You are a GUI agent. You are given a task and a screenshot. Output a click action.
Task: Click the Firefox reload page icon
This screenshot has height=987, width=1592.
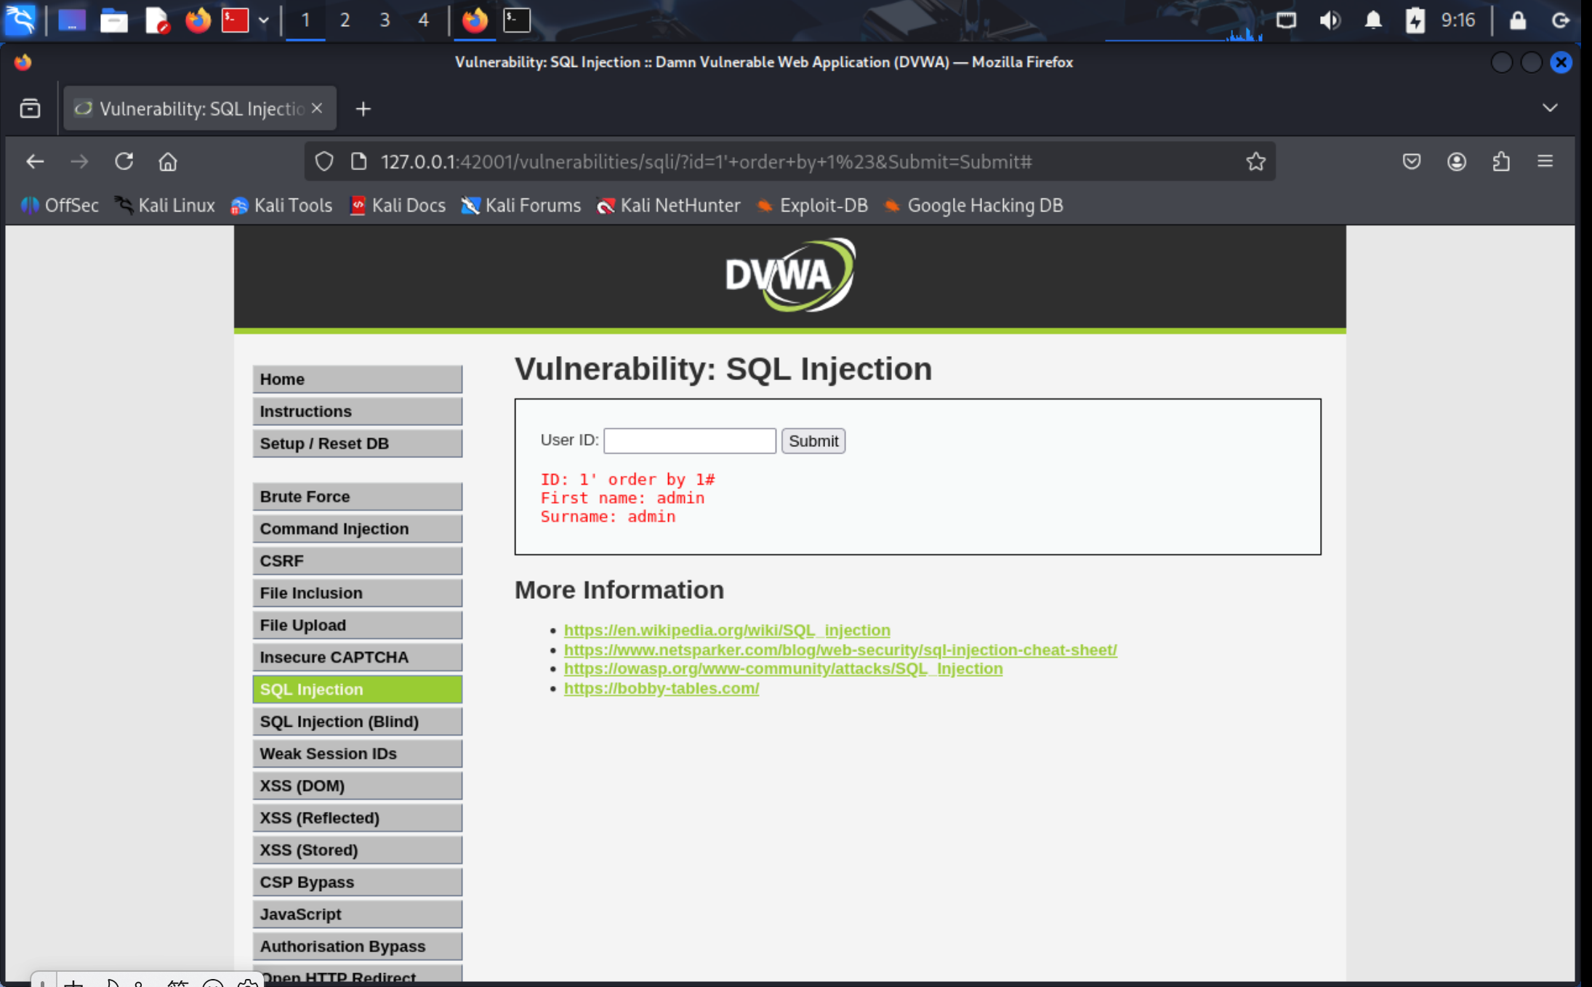(x=124, y=161)
